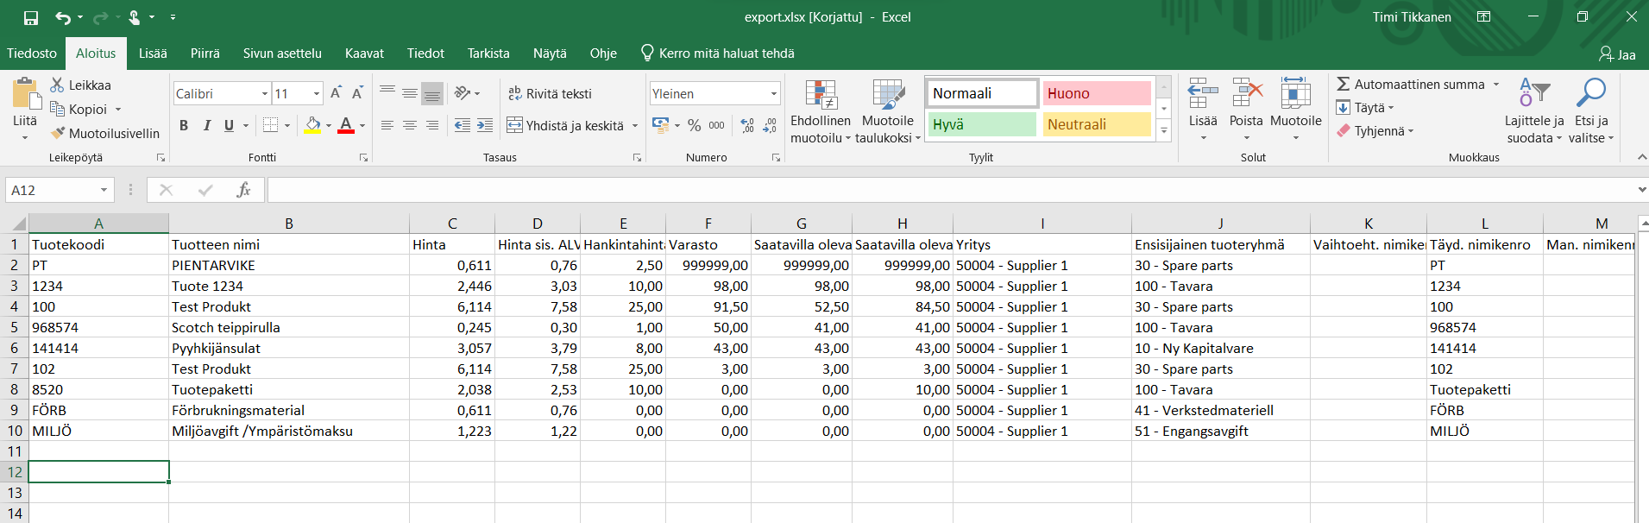Open Yhdistä ja keskitä dropdown arrow

[635, 126]
